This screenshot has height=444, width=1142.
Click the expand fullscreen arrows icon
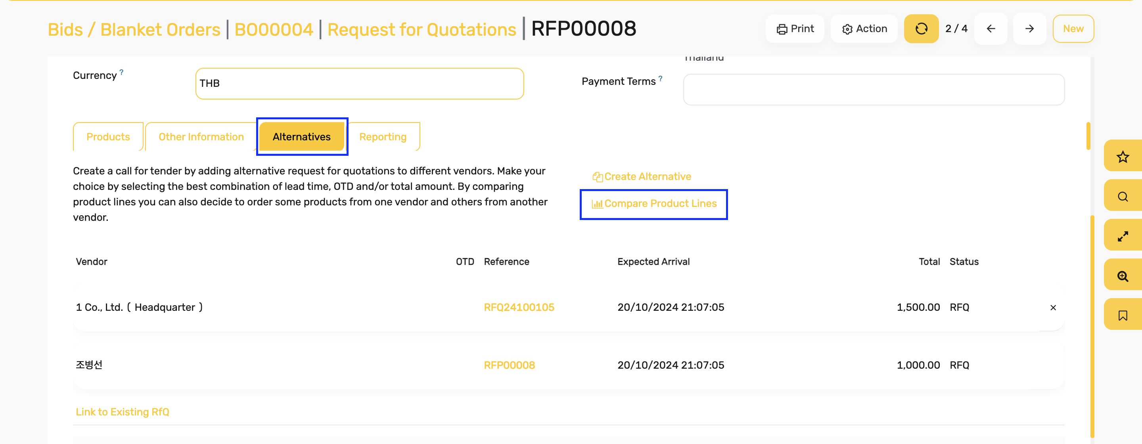pos(1123,236)
